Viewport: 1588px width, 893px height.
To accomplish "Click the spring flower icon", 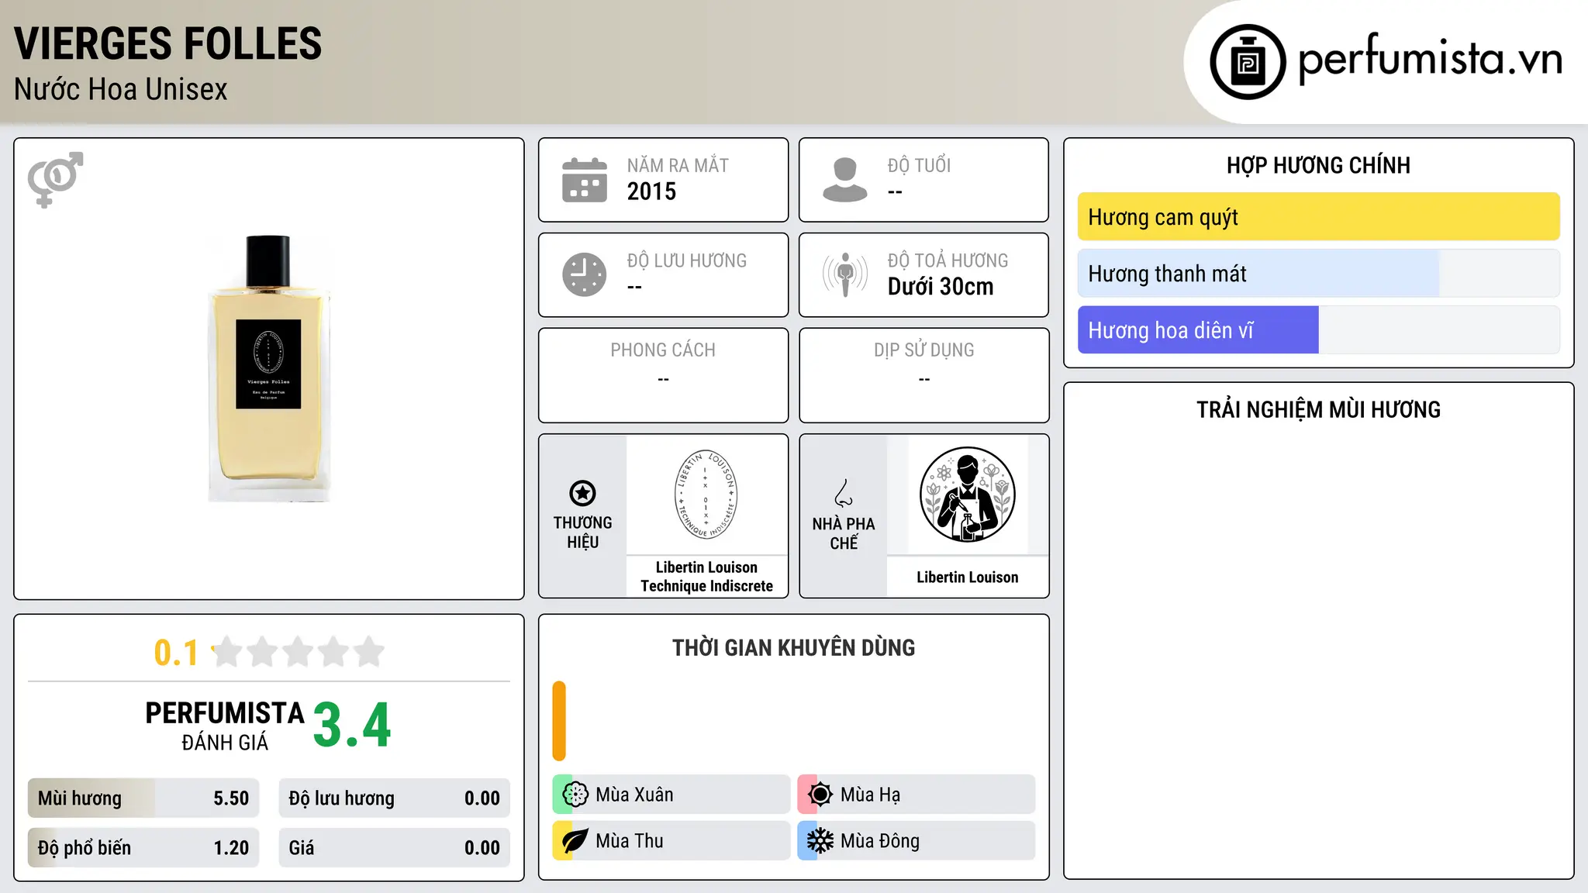I will pos(575,794).
